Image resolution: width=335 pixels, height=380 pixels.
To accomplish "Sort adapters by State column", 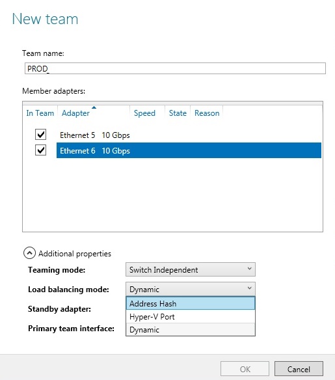I will [178, 113].
